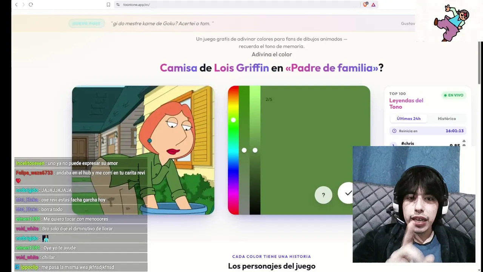This screenshot has width=483, height=272.
Task: Click ippoclip's chat message at the bottom
Action: point(81,267)
